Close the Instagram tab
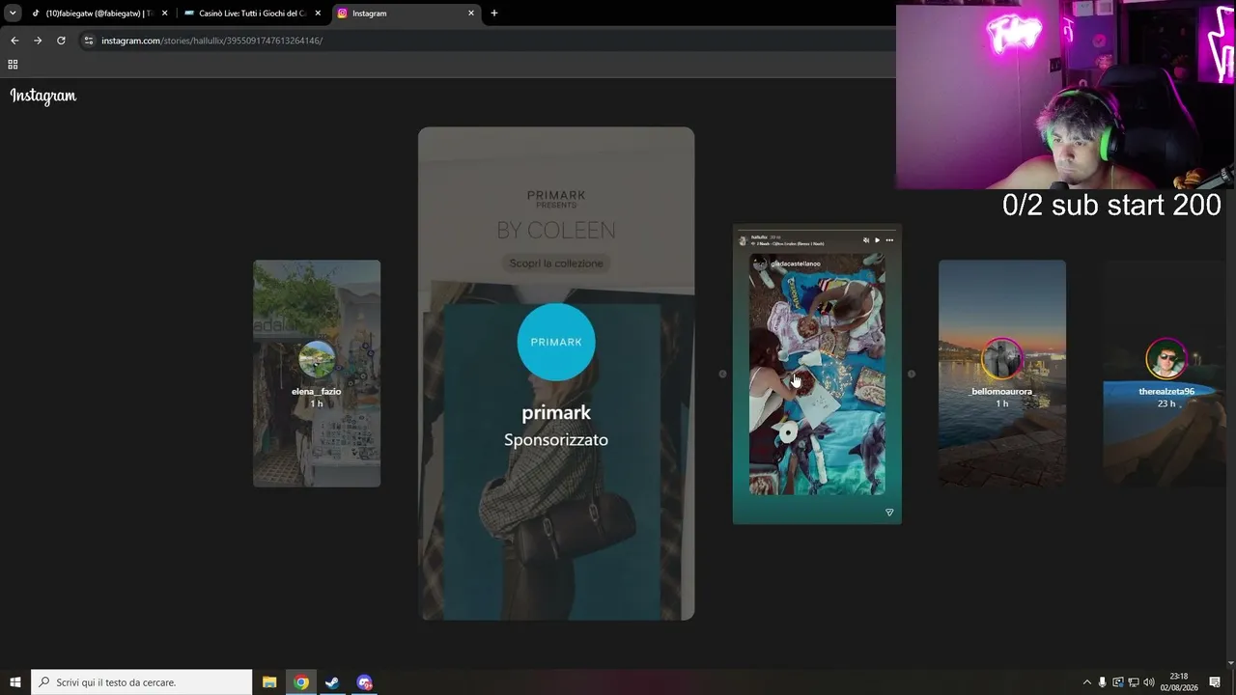The image size is (1236, 695). [x=471, y=14]
